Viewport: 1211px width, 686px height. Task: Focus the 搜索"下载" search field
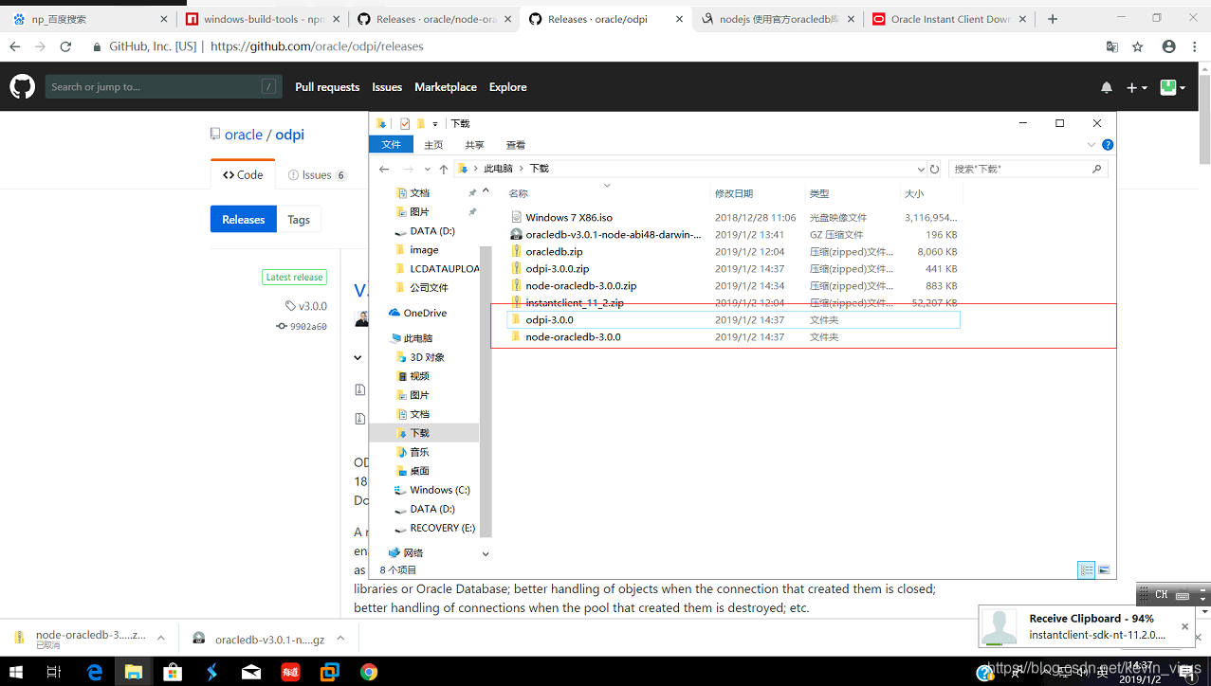click(1028, 169)
